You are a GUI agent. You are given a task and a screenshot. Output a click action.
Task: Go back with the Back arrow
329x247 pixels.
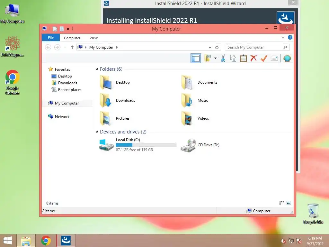[x=48, y=47]
